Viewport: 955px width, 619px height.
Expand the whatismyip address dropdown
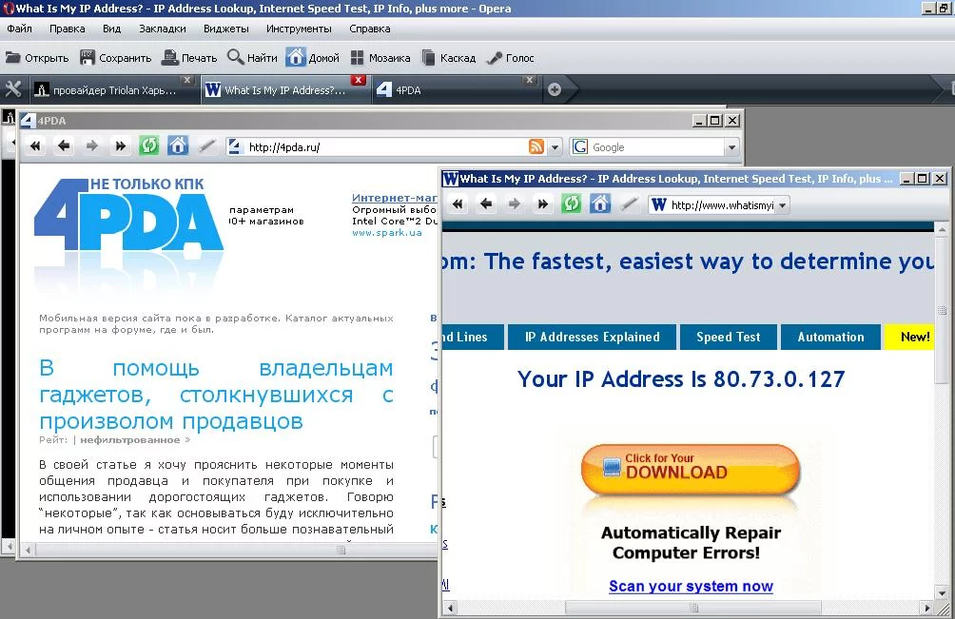pos(783,205)
